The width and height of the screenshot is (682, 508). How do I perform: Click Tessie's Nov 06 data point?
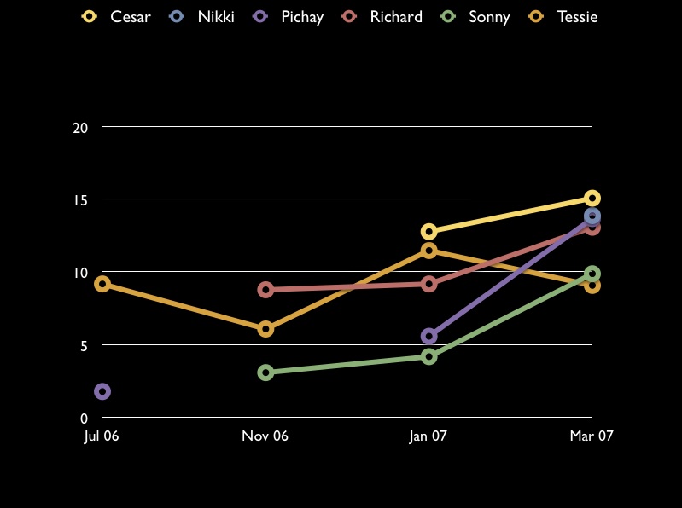click(x=265, y=329)
